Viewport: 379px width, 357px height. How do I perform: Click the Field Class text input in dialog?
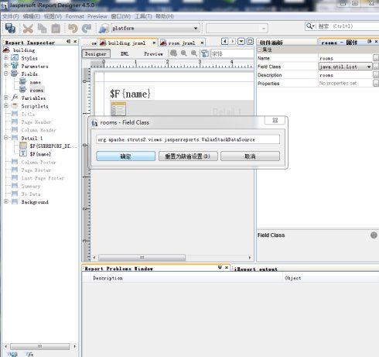[188, 139]
